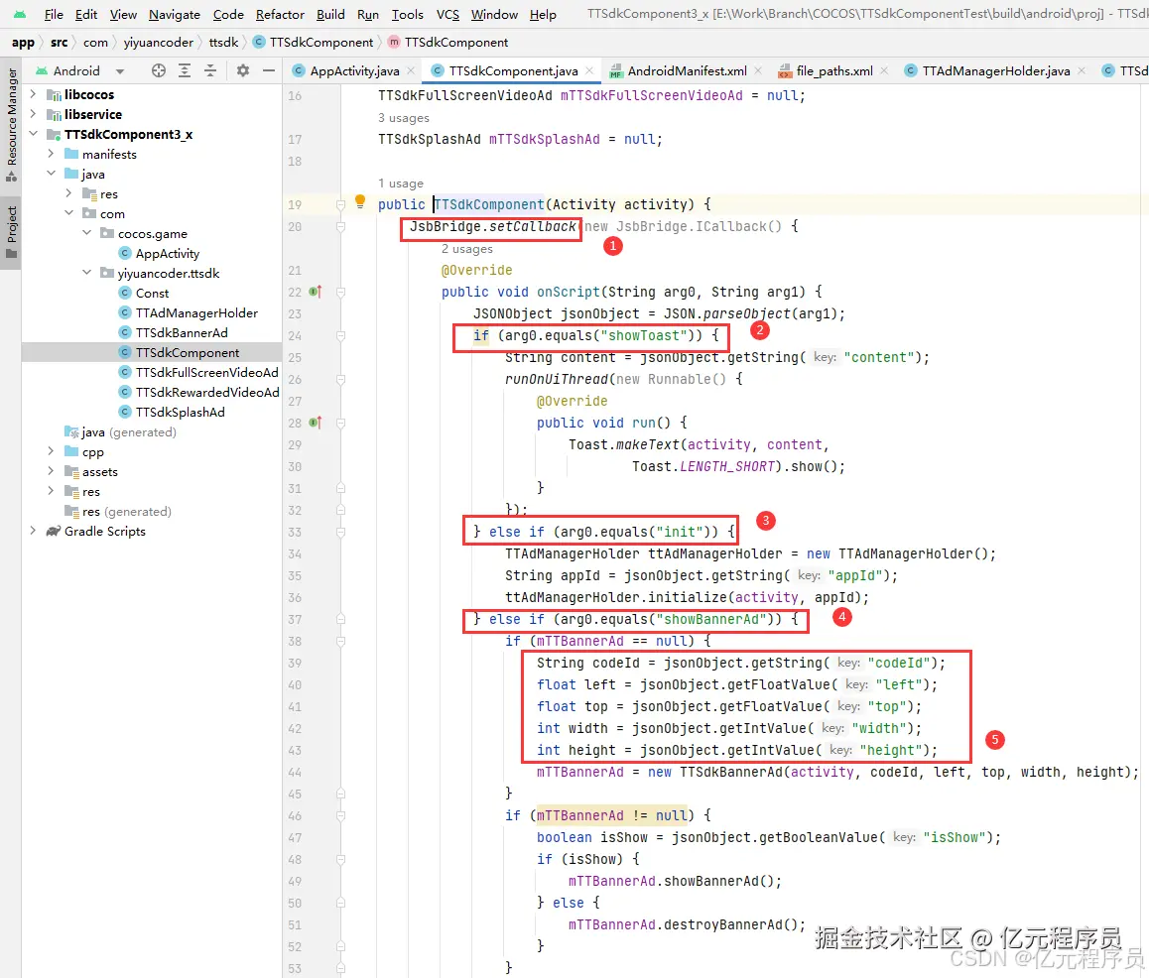Collapse the com package
This screenshot has height=978, width=1149.
click(68, 213)
